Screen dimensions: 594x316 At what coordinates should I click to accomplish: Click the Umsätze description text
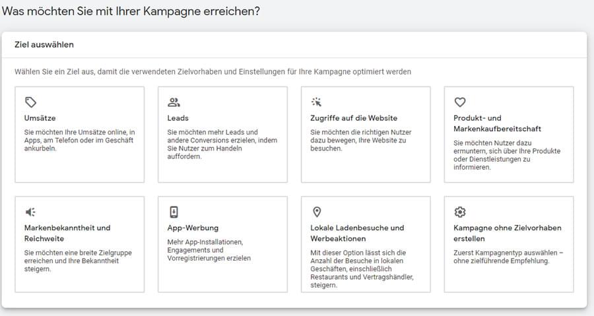coord(80,141)
